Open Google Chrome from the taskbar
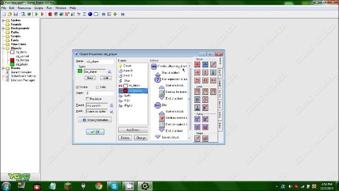This screenshot has height=191, width=339. (x=99, y=186)
